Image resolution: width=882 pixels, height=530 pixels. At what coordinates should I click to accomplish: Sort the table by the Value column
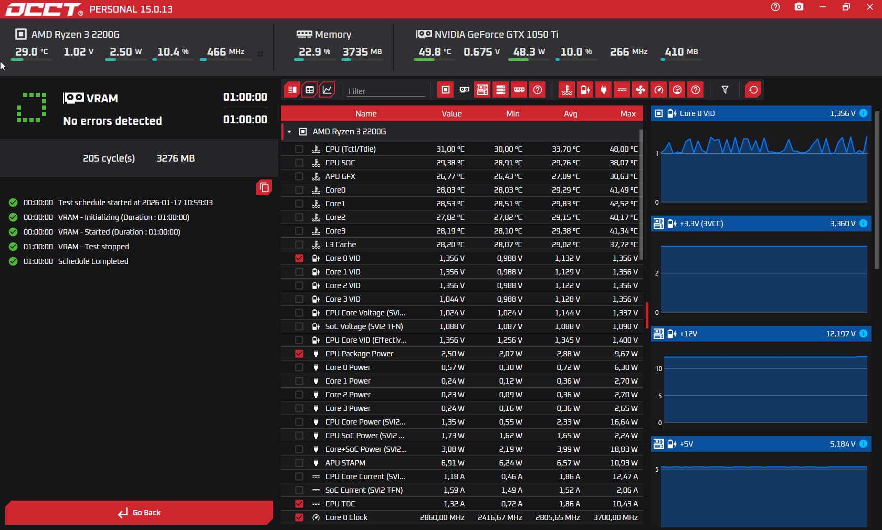pos(451,114)
